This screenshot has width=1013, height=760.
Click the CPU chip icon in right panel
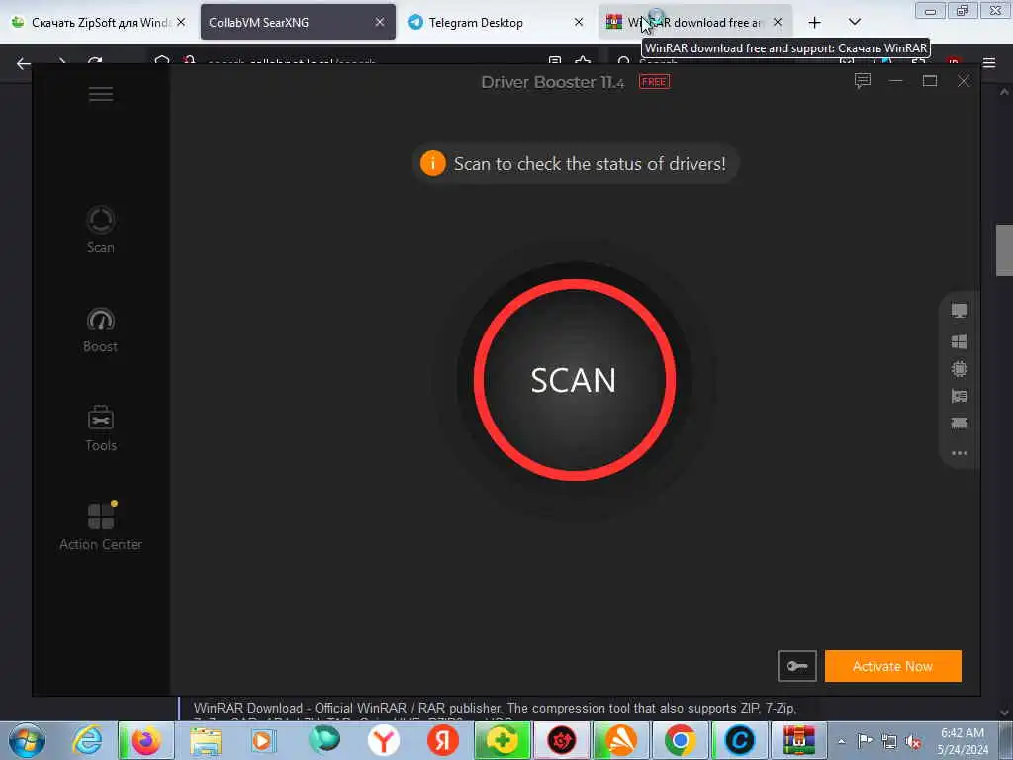(x=960, y=368)
